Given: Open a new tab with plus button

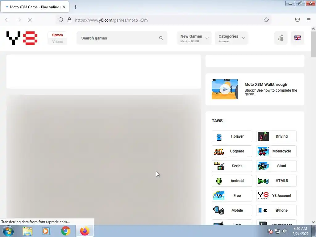Looking at the screenshot, I should tap(75, 7).
